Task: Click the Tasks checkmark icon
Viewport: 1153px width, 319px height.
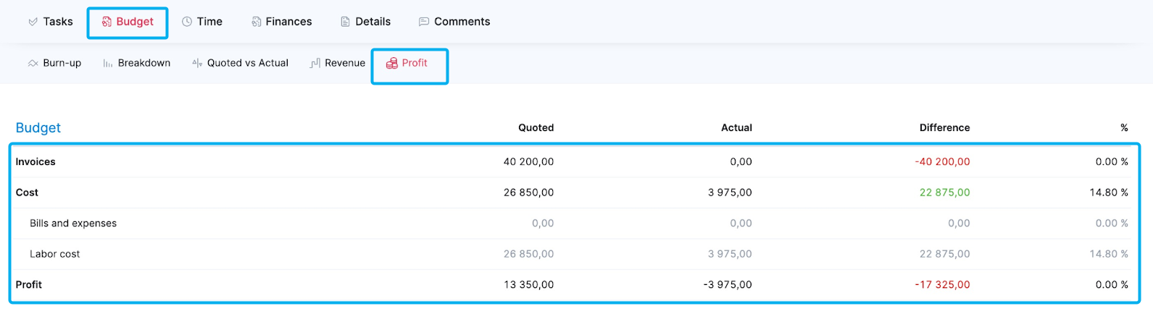Action: 33,22
